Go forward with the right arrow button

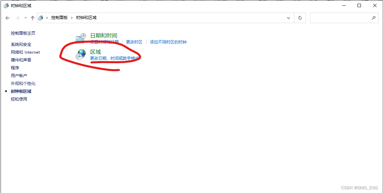point(18,18)
